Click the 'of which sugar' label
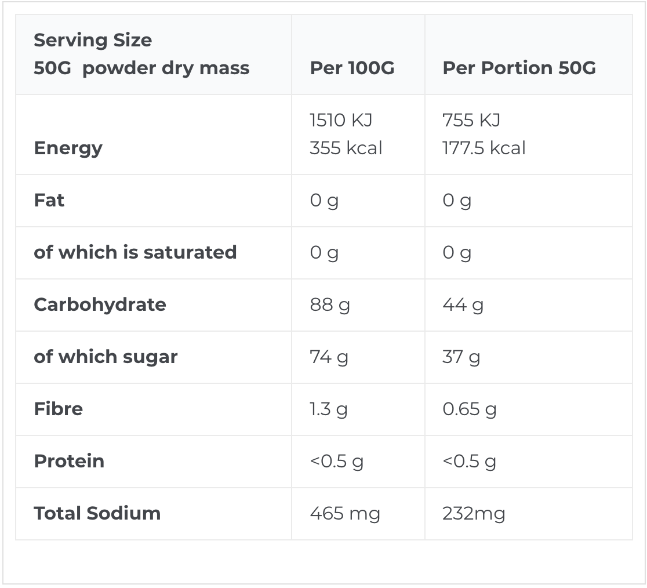647x588 pixels. pyautogui.click(x=106, y=357)
